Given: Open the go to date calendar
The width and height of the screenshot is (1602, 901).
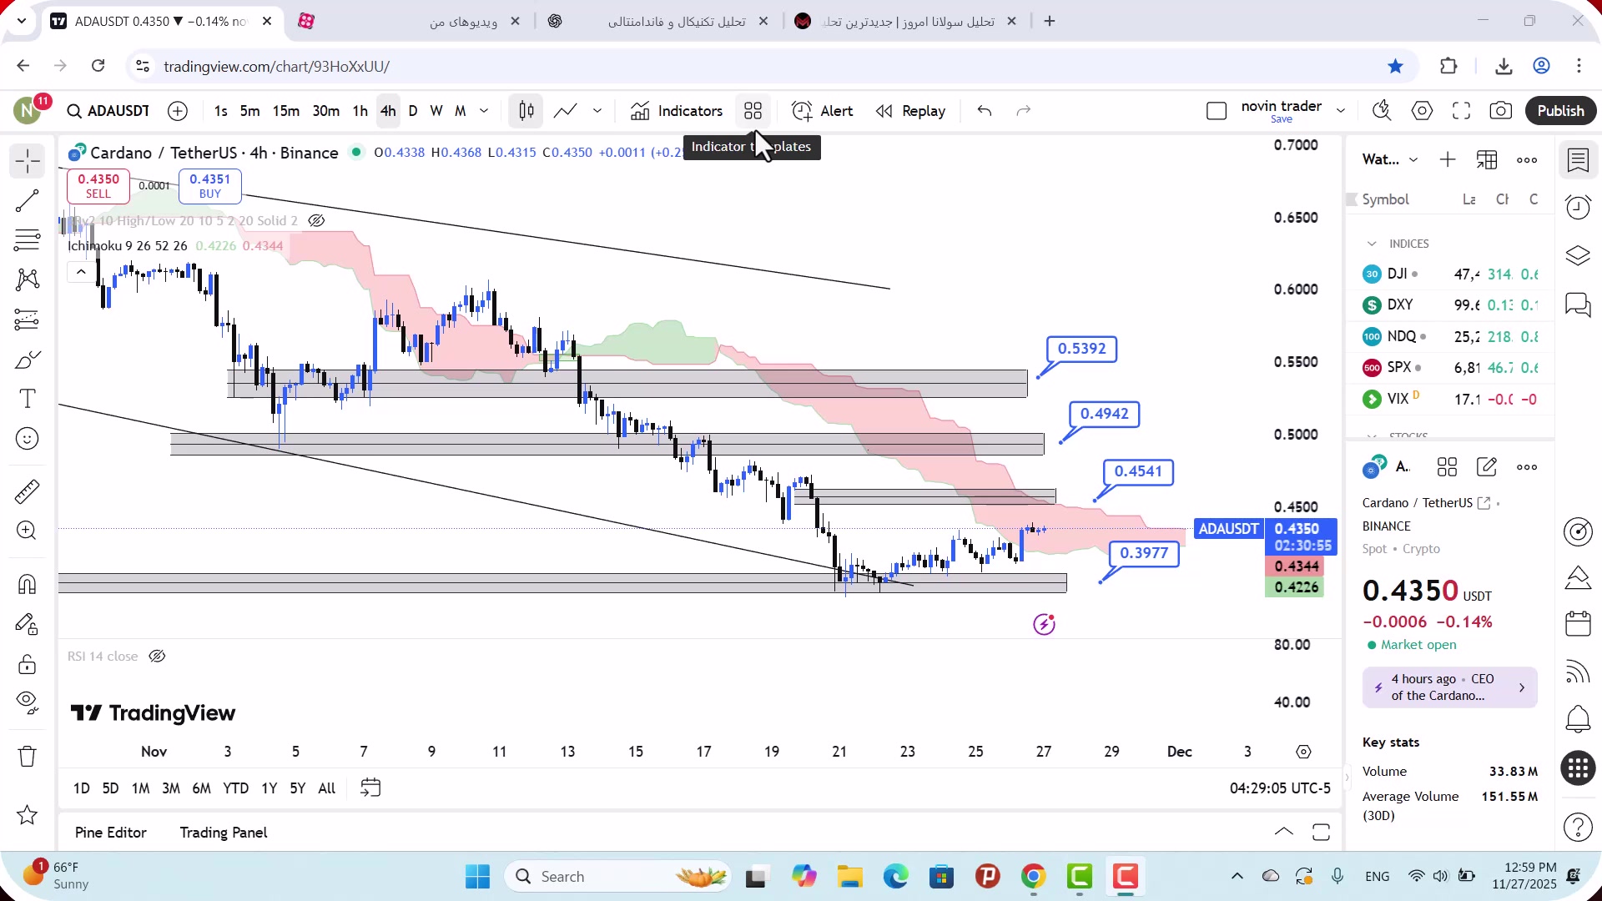Looking at the screenshot, I should (x=370, y=788).
